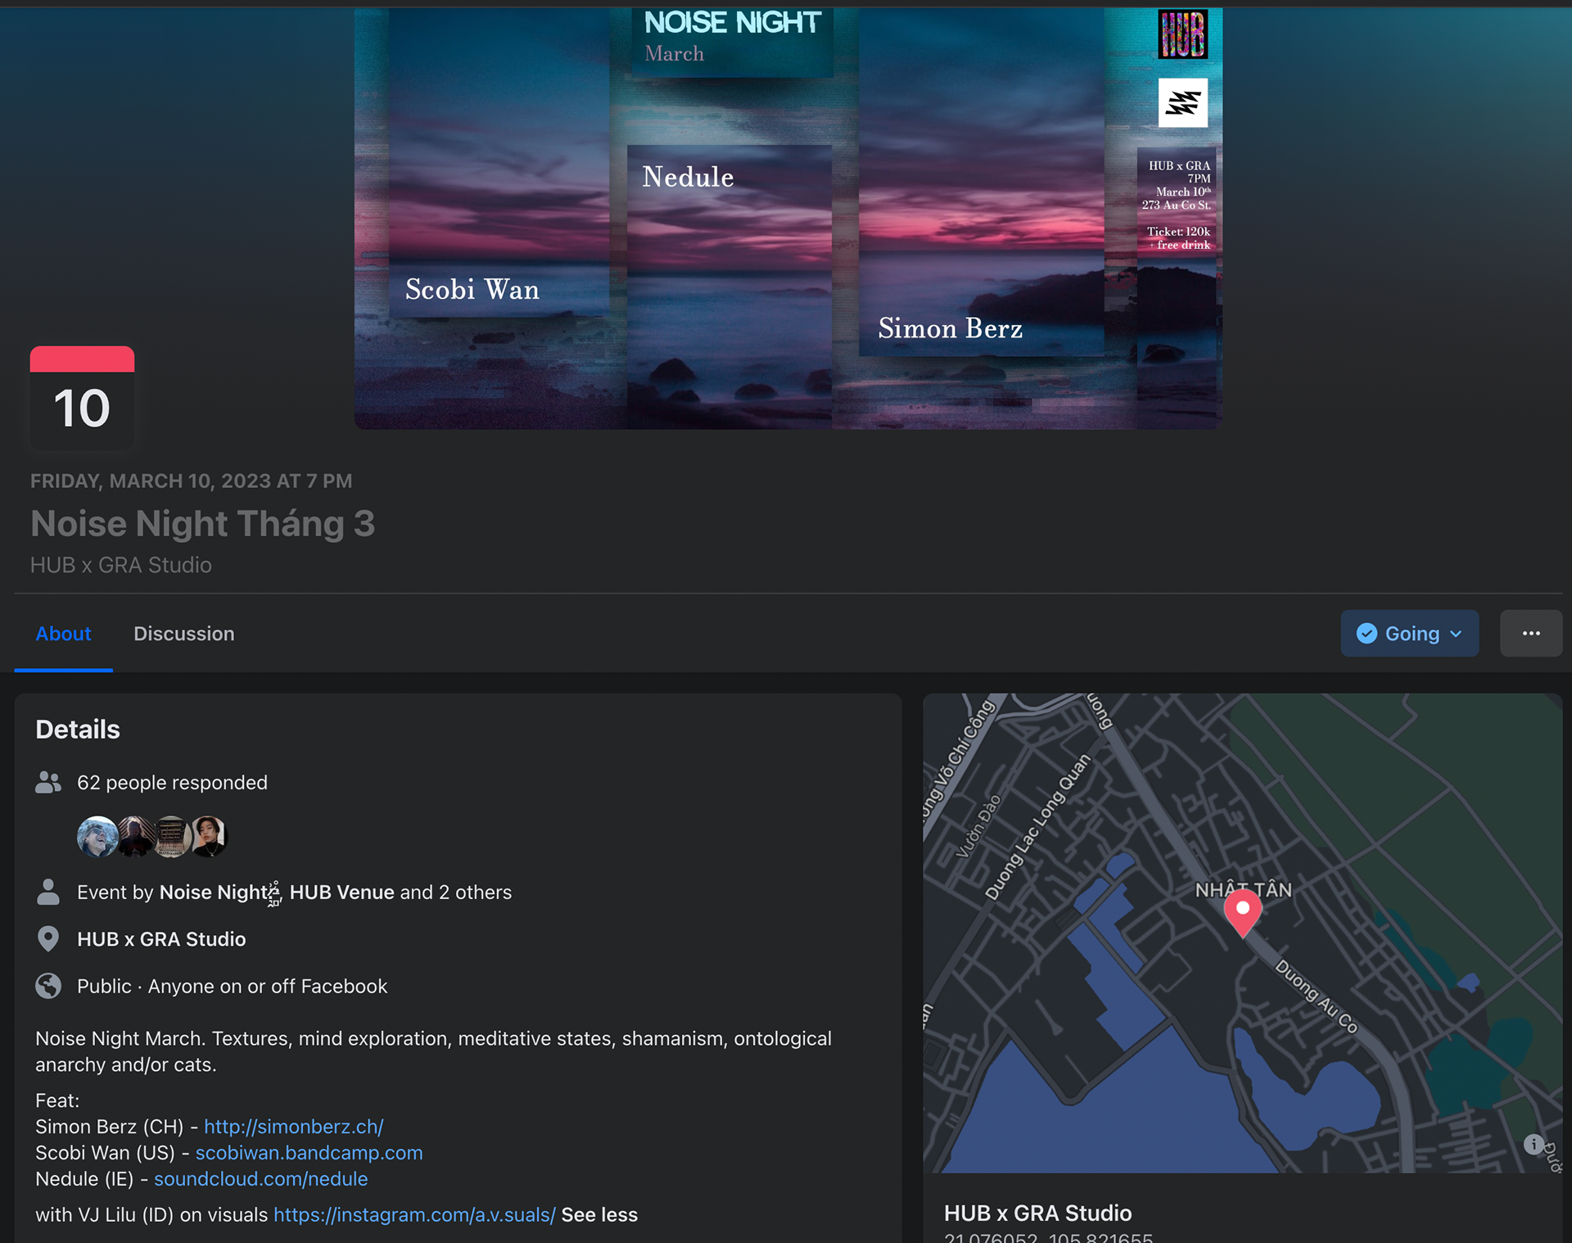Open the Going response dropdown
The height and width of the screenshot is (1243, 1572).
[x=1409, y=634]
